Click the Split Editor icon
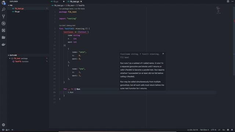Viewport: 235px width, 132px height. [228, 1]
